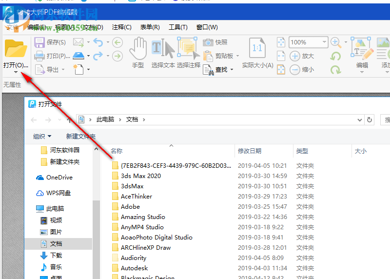Screen dimensions: 390x279
Task: Click the Actual Size 1:1 icon
Action: pyautogui.click(x=257, y=48)
